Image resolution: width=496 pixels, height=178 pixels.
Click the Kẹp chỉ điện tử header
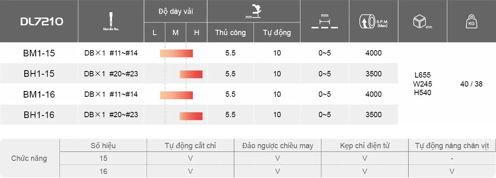365,146
